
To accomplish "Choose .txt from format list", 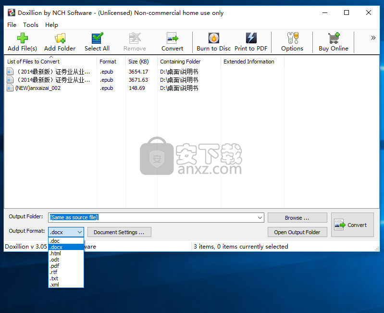I will 66,278.
